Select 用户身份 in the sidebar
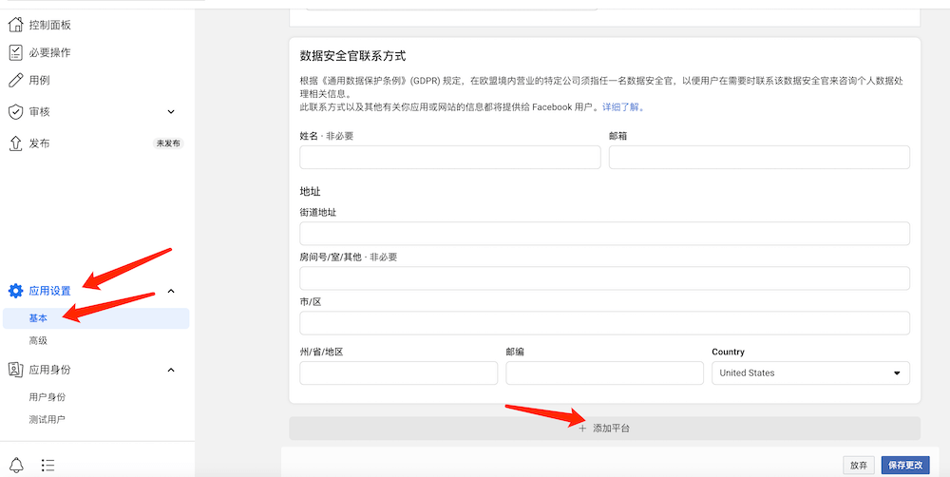This screenshot has height=477, width=950. [47, 396]
